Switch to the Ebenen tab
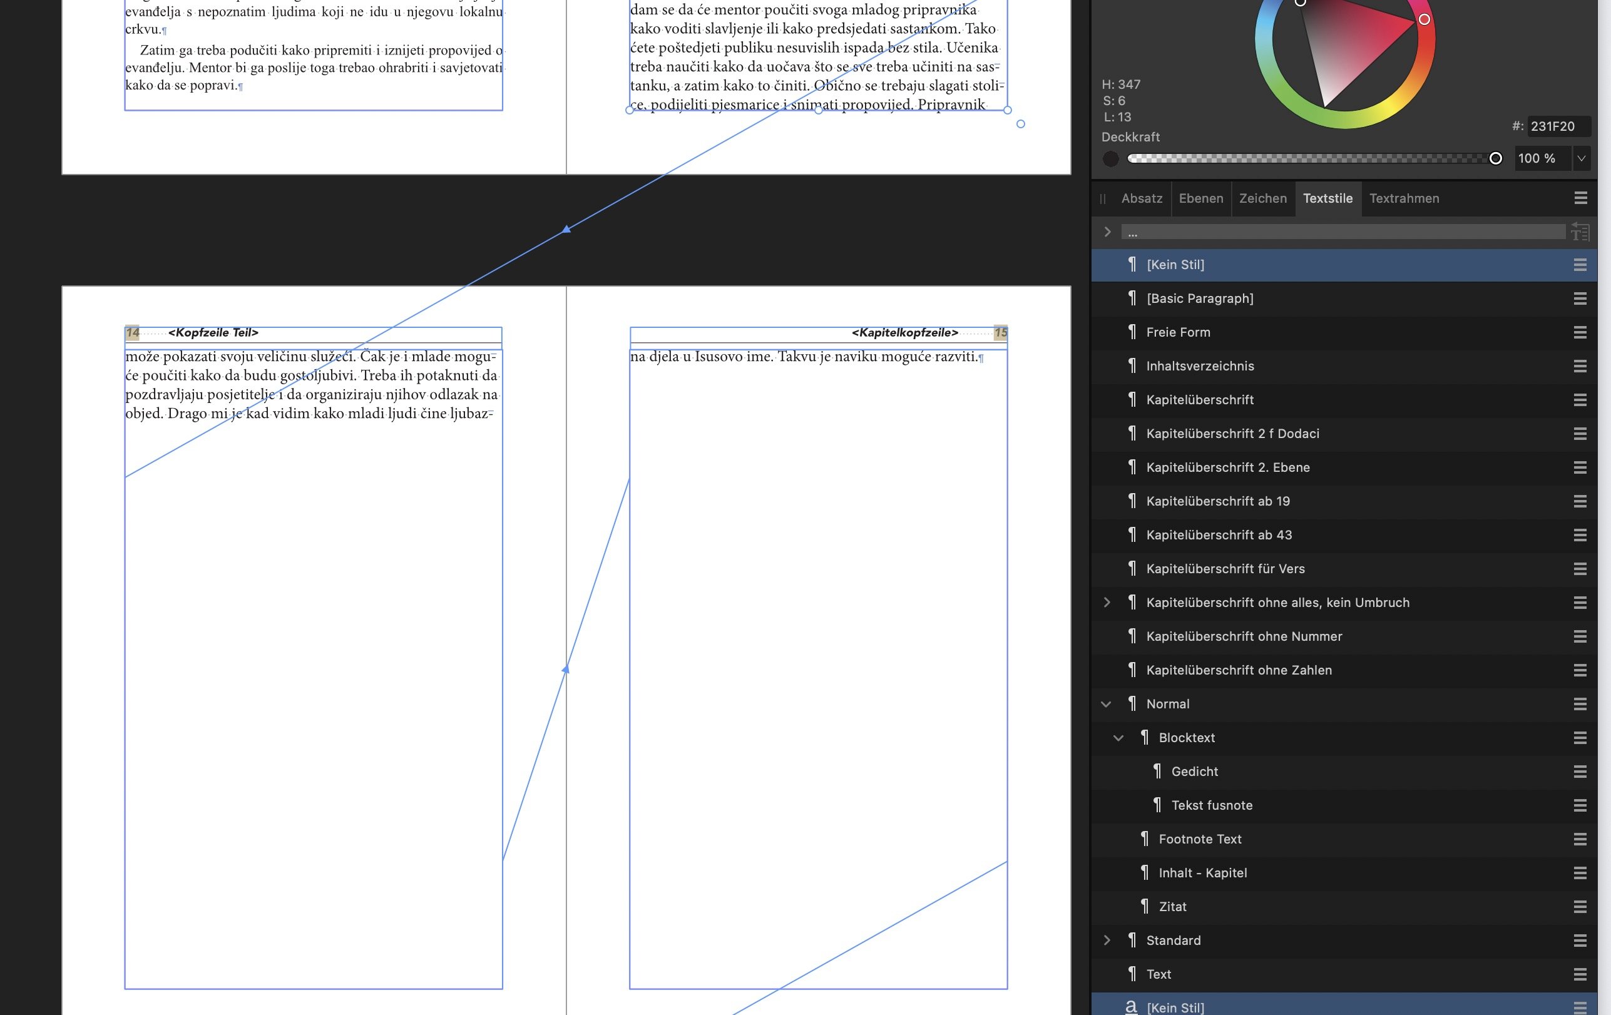 tap(1201, 198)
